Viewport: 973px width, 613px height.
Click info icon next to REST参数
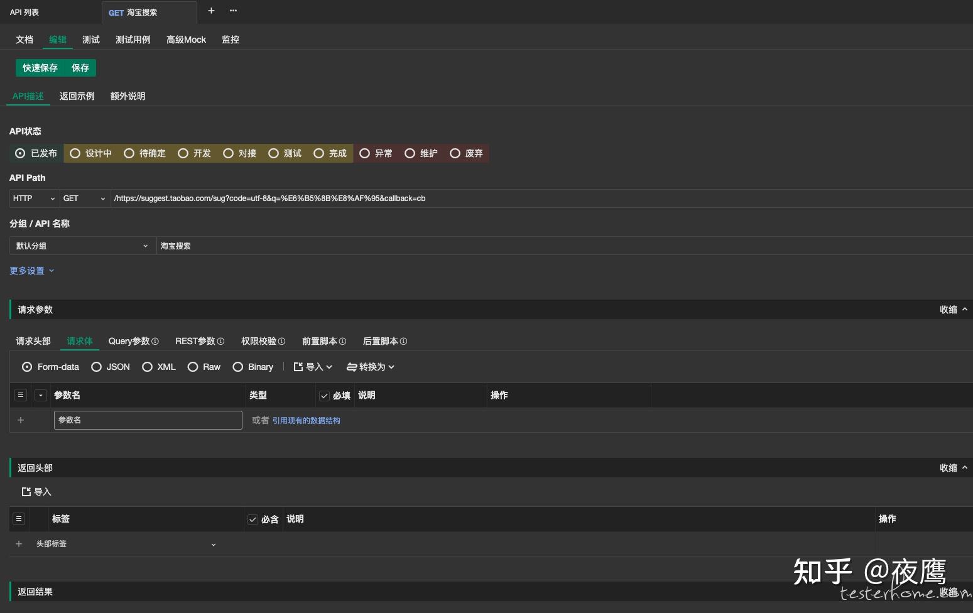tap(220, 342)
